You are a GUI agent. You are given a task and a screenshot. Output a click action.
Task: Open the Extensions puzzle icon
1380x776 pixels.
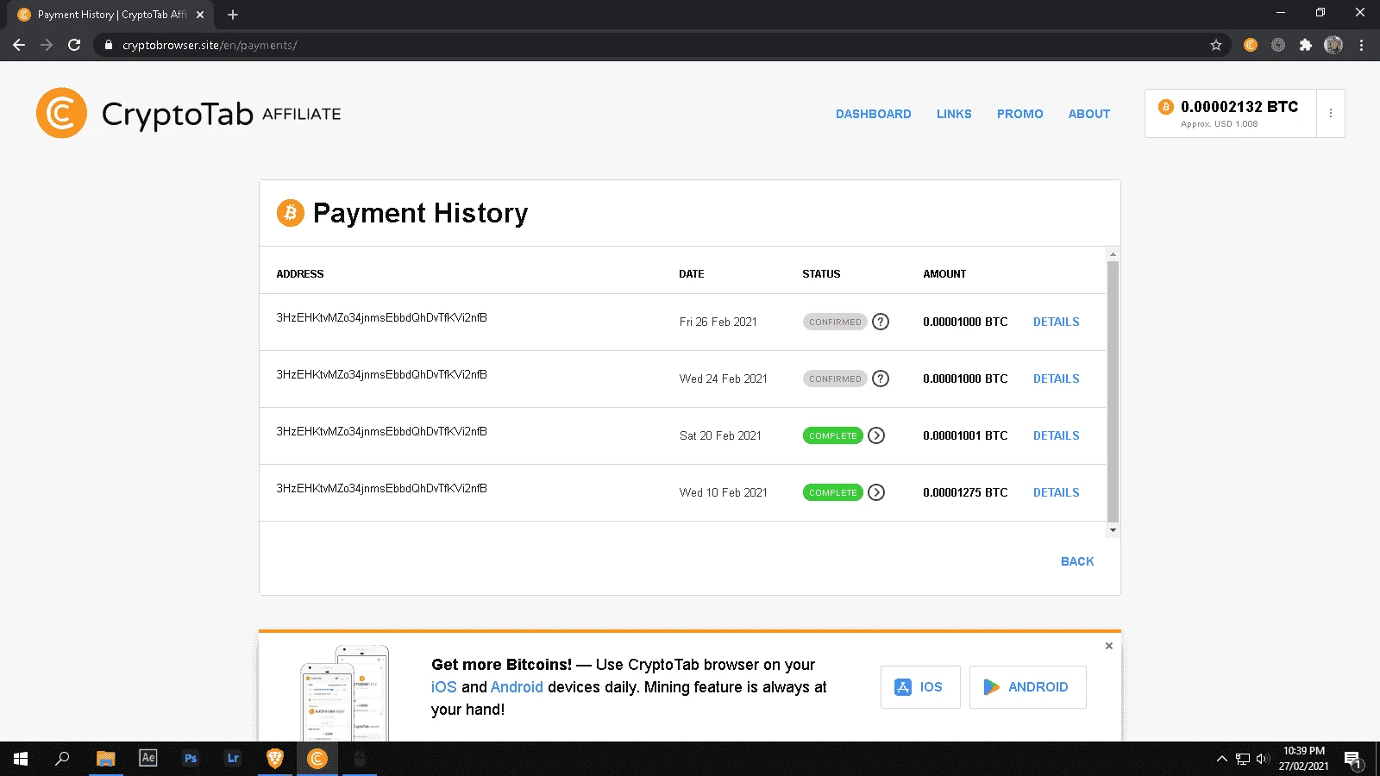tap(1306, 45)
